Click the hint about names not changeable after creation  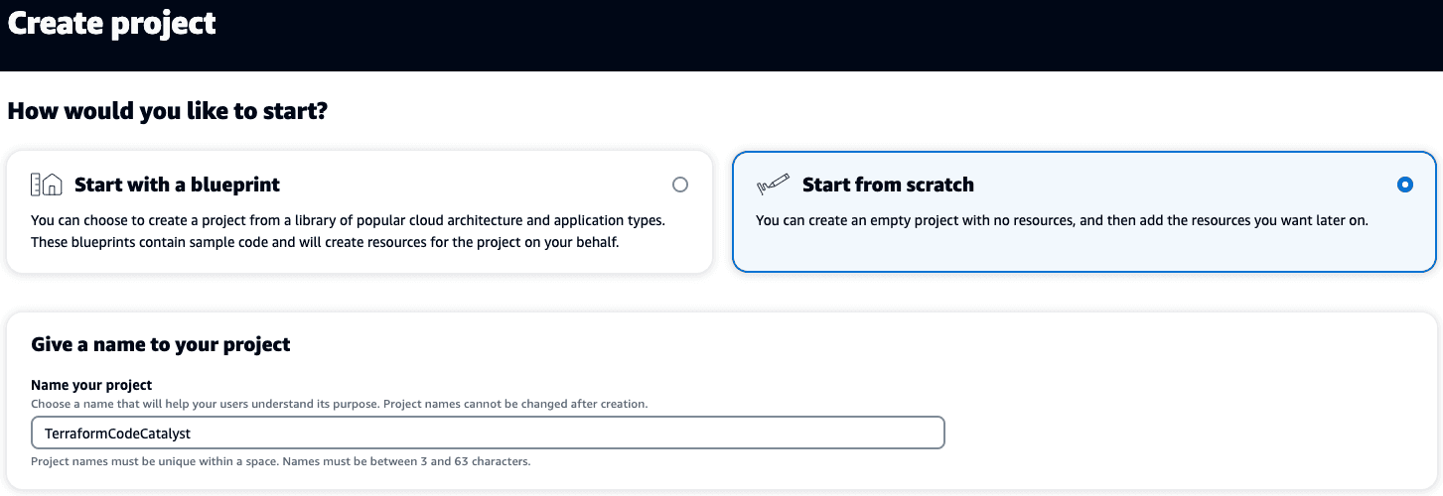[x=339, y=405]
